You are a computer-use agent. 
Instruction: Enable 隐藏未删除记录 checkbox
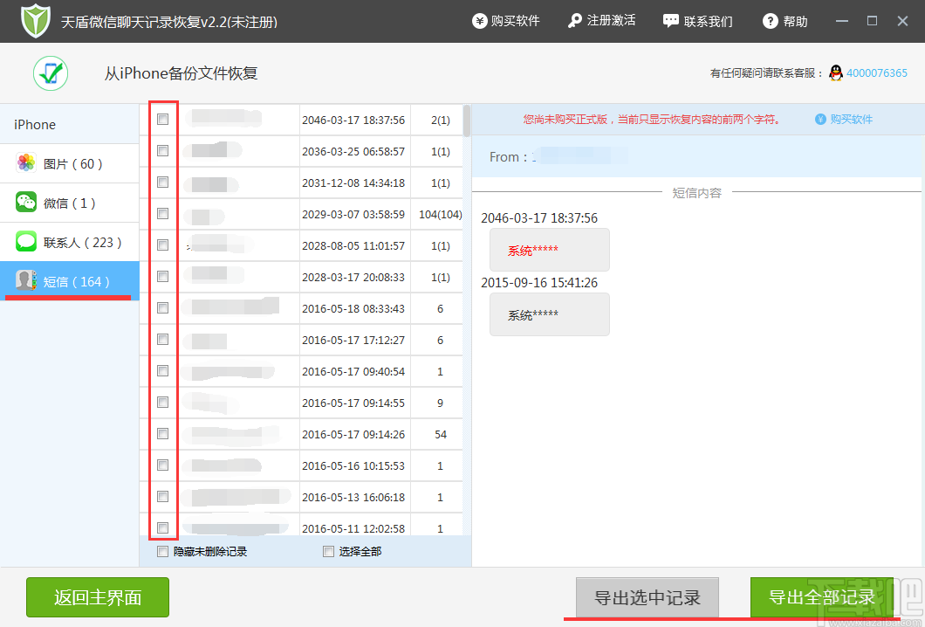[163, 551]
